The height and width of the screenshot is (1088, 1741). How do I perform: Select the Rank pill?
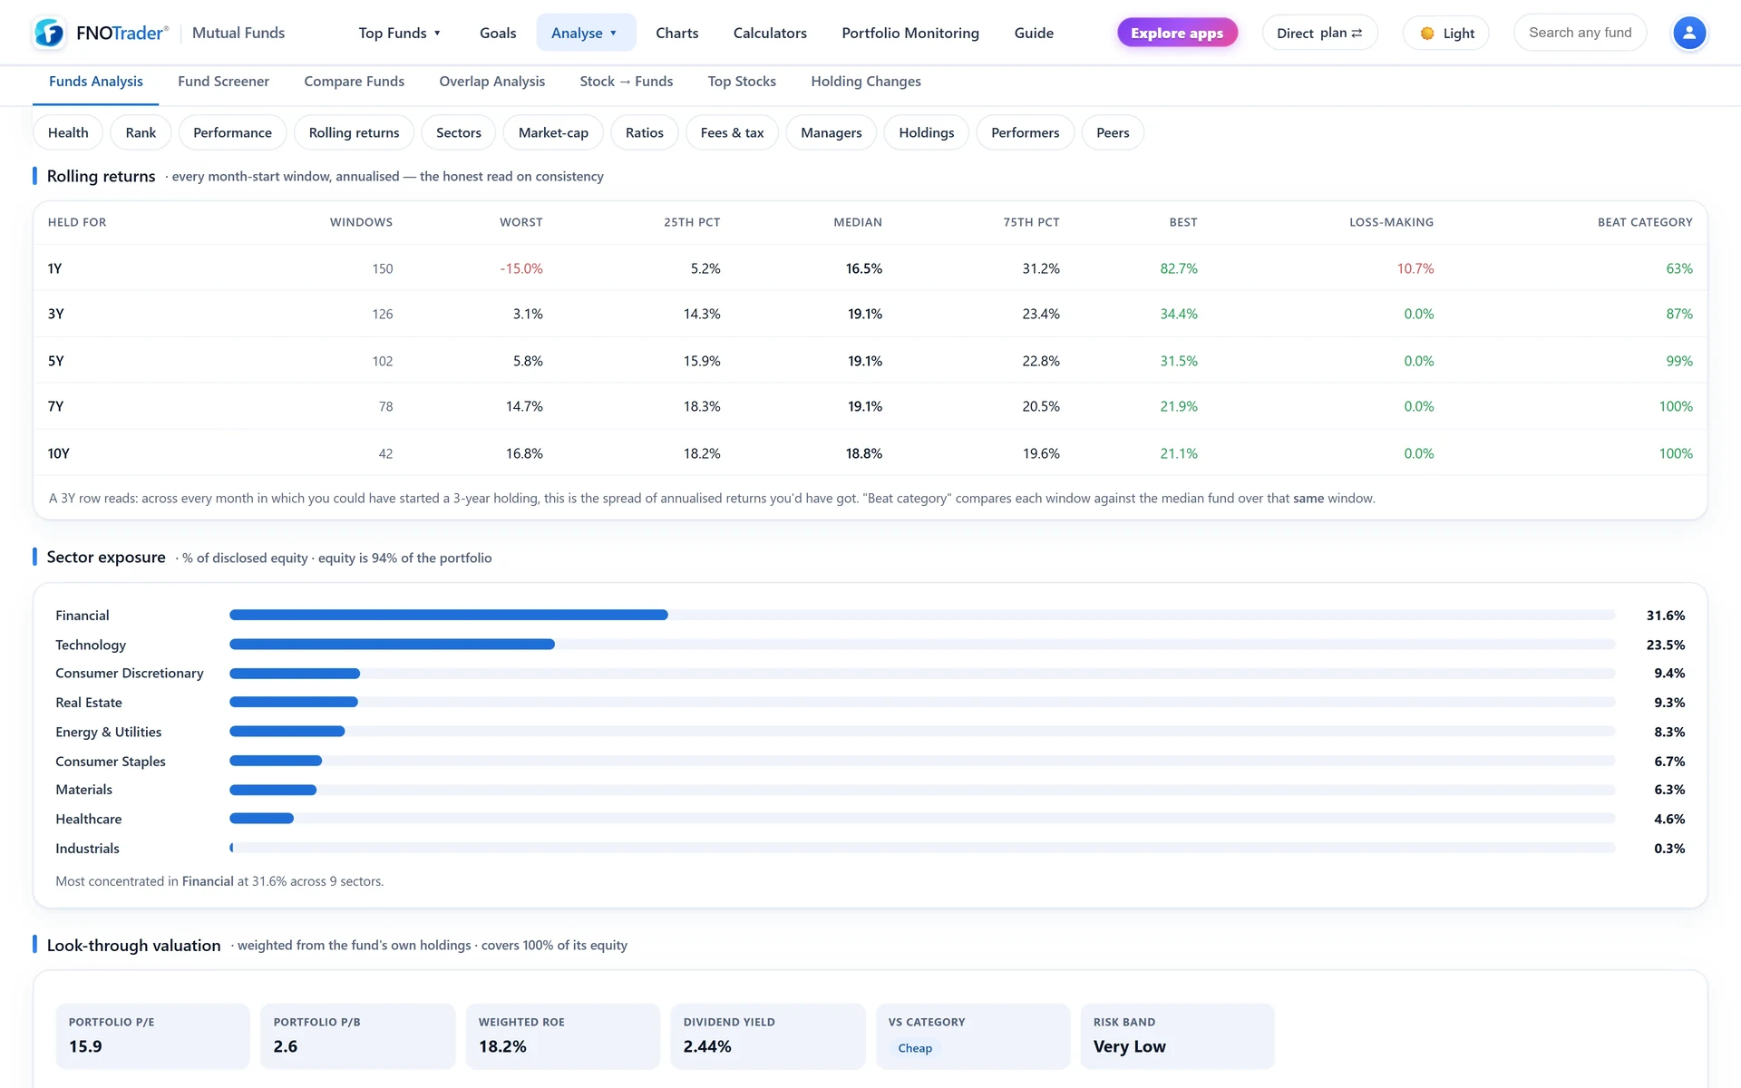141,132
